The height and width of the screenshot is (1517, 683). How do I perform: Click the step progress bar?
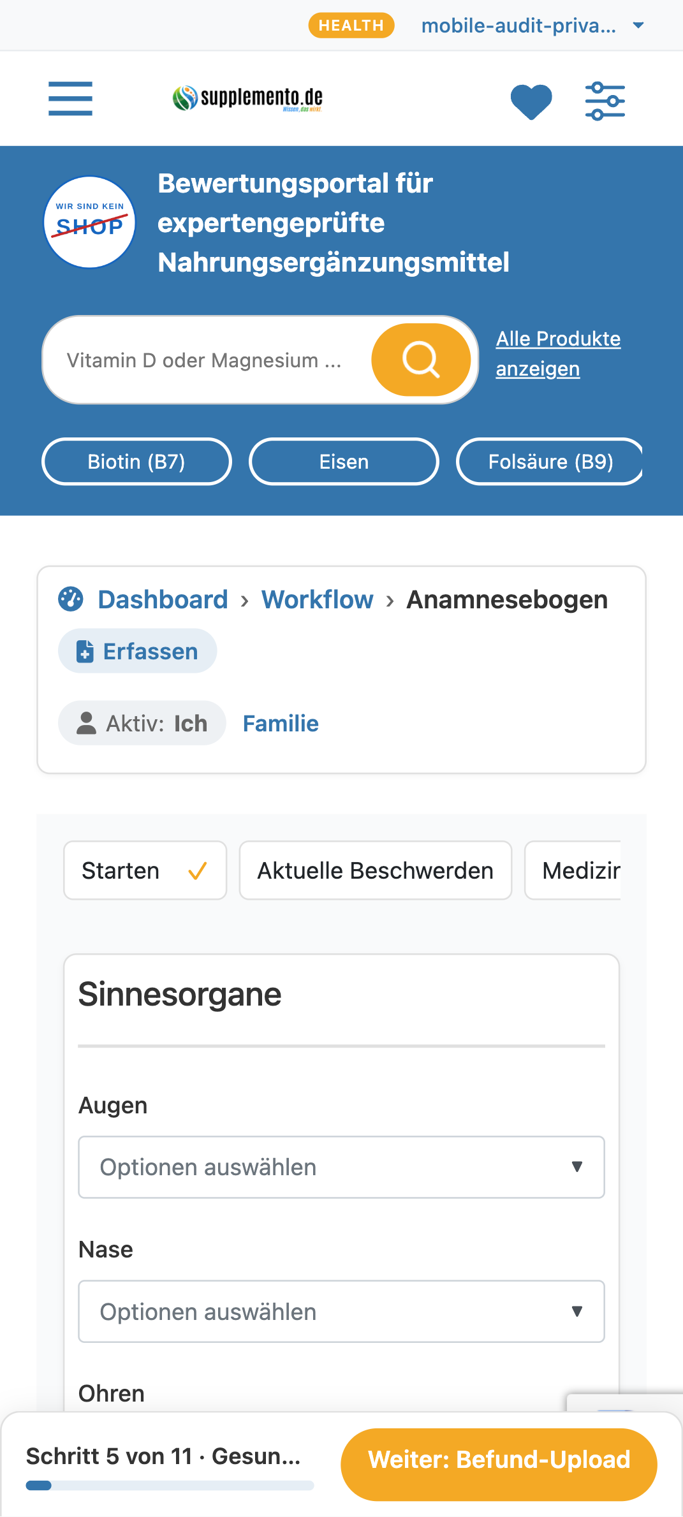coord(170,1485)
